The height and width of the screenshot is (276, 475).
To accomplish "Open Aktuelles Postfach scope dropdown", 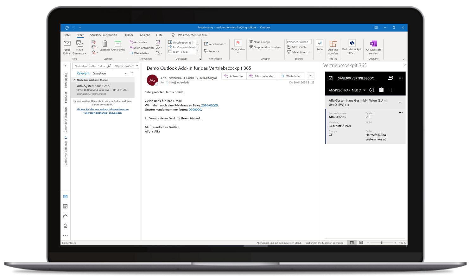I will coord(126,66).
